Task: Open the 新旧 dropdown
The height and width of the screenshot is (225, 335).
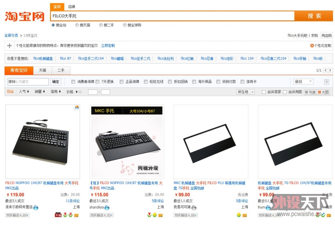Action: (x=303, y=81)
